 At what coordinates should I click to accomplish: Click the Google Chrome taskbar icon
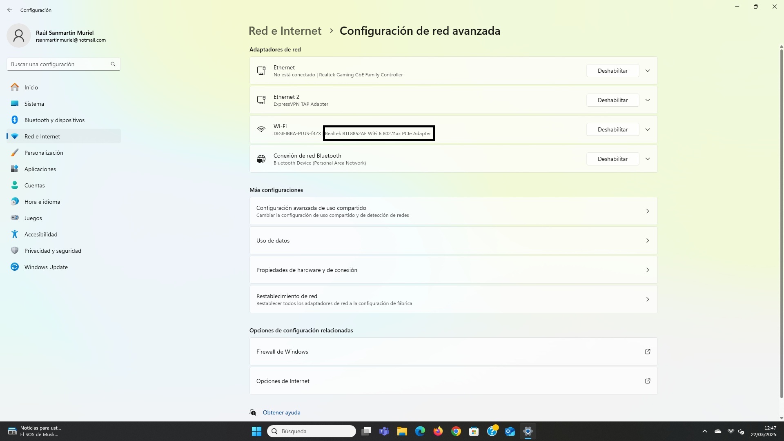click(456, 431)
